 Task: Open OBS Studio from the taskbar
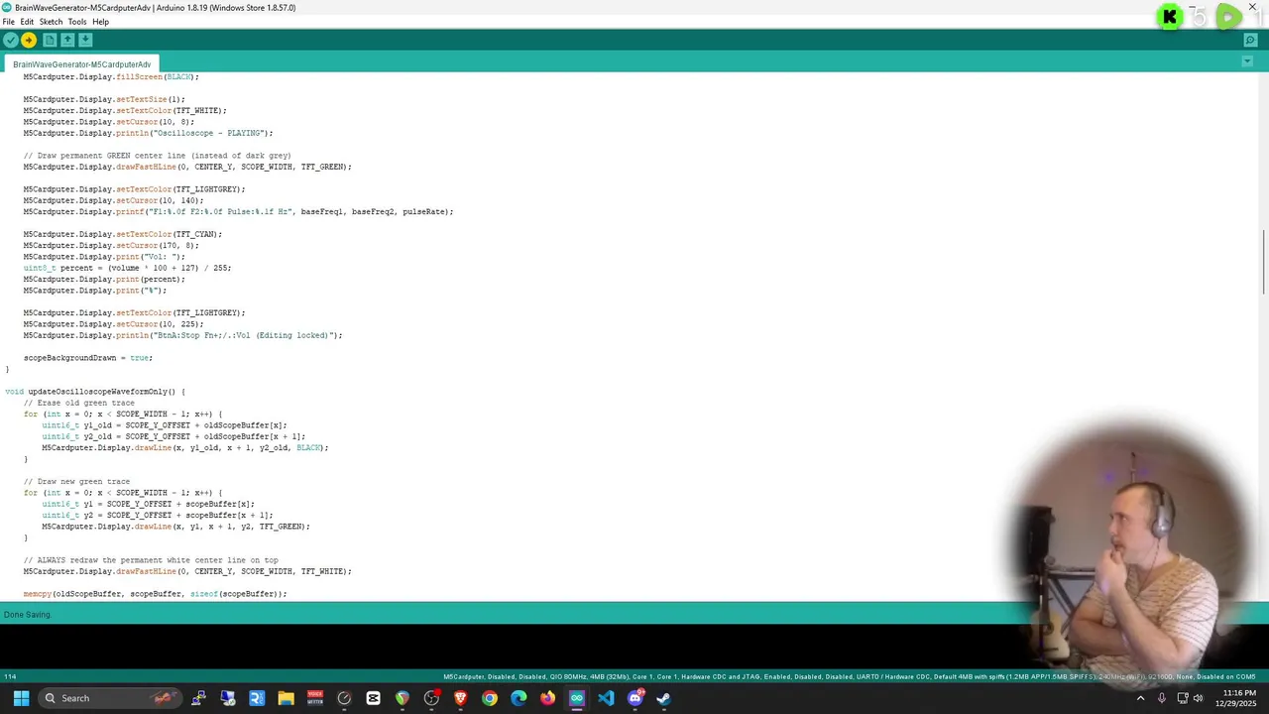click(431, 698)
